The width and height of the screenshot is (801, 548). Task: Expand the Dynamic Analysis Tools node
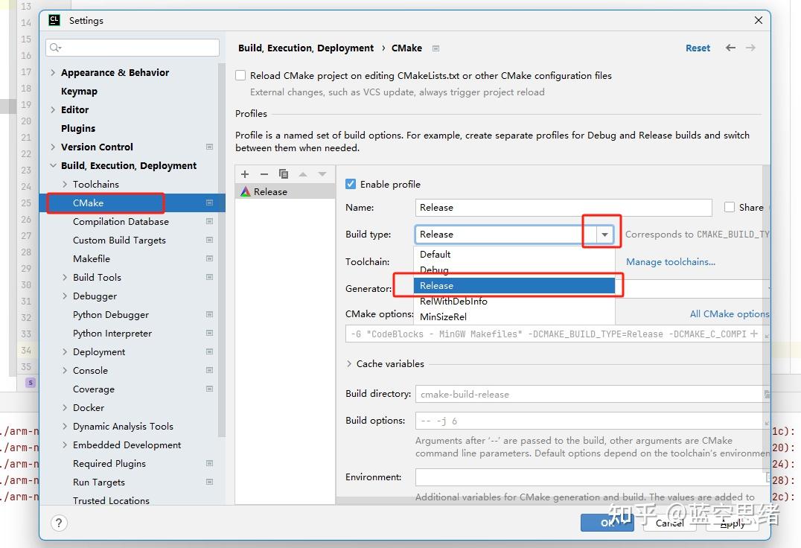pos(65,427)
